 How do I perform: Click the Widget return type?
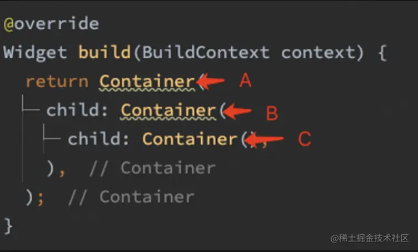coord(35,53)
